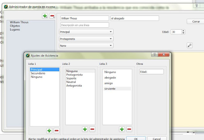The width and height of the screenshot is (204, 140).
Task: Click the 'el abogado' text field
Action: click(135, 18)
